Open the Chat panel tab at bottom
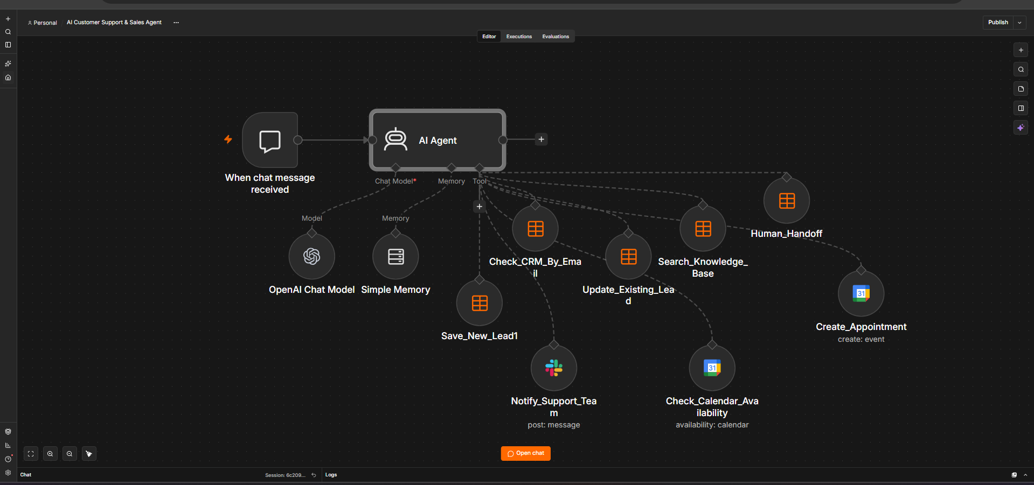Image resolution: width=1034 pixels, height=485 pixels. pos(26,475)
